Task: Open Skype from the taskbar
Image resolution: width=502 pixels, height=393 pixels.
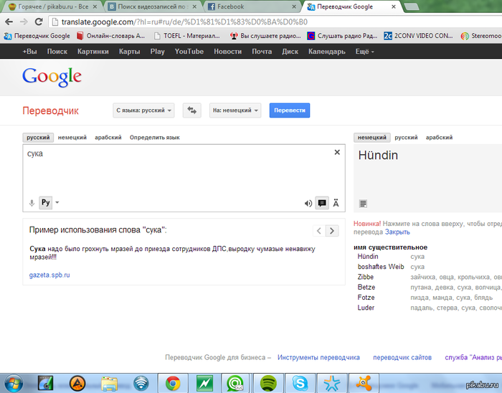Action: click(x=300, y=383)
